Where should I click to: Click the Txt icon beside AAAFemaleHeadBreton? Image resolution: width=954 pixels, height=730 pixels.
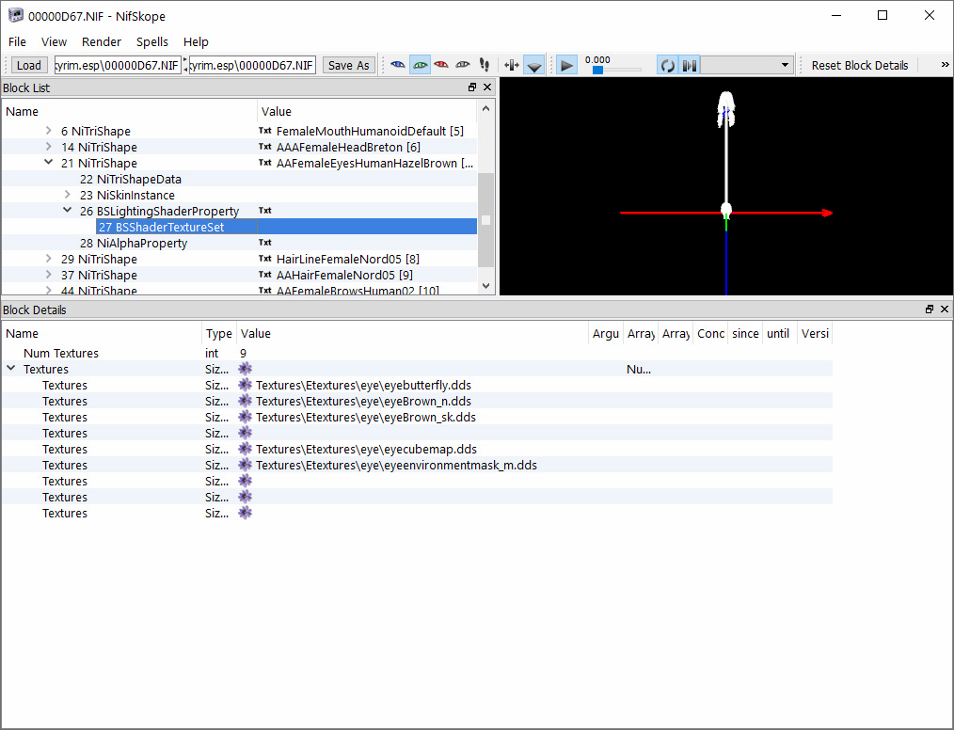click(264, 146)
